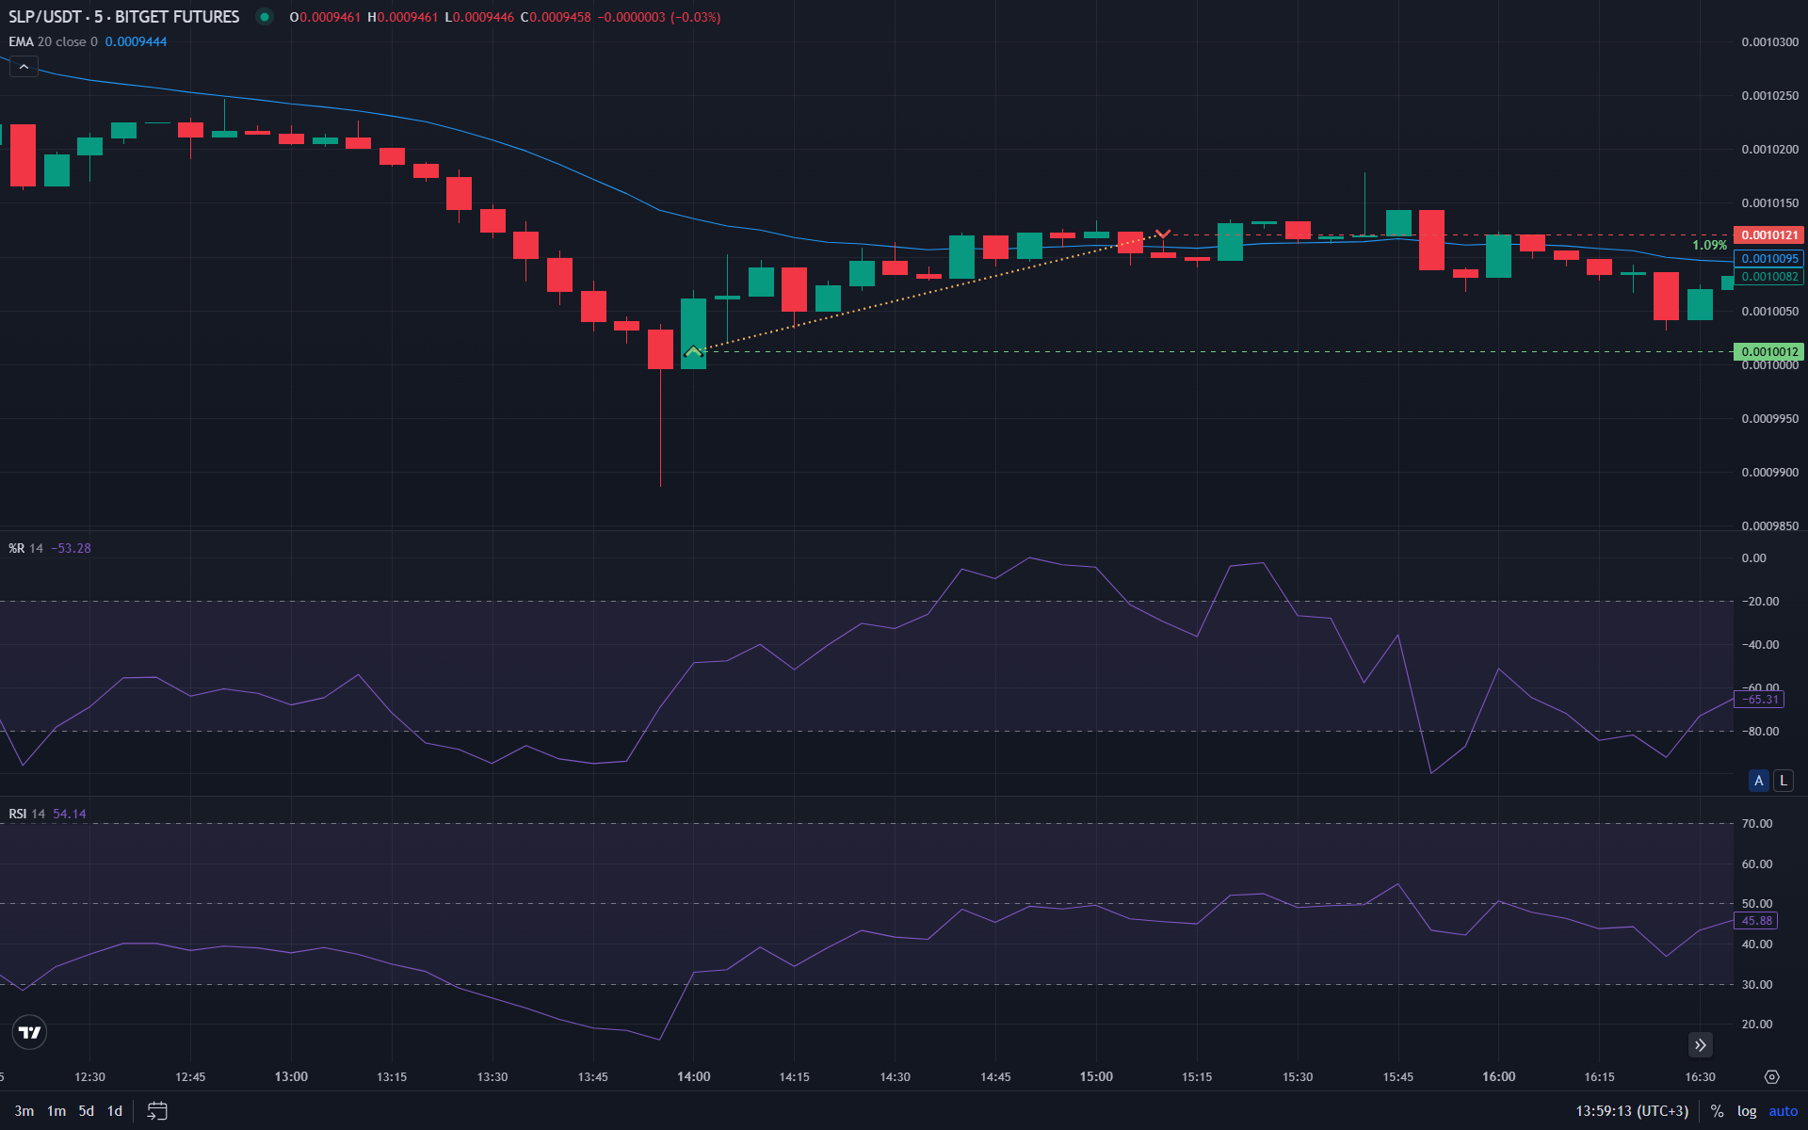Image resolution: width=1808 pixels, height=1130 pixels.
Task: Collapse the chart pane with the up arrow
Action: (x=23, y=66)
